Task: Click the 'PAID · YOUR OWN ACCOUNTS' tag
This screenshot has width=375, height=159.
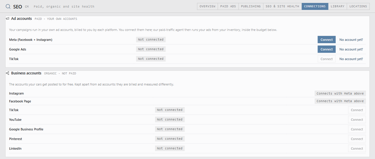Action: (56, 19)
